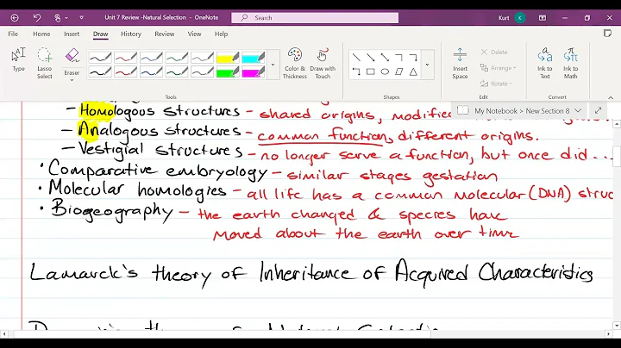Toggle Touch/Mouse mode button
This screenshot has width=621, height=348.
[58, 18]
